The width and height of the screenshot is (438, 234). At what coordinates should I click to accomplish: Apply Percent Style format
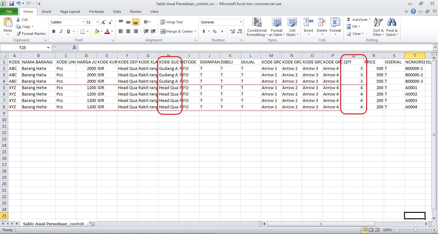click(x=215, y=31)
